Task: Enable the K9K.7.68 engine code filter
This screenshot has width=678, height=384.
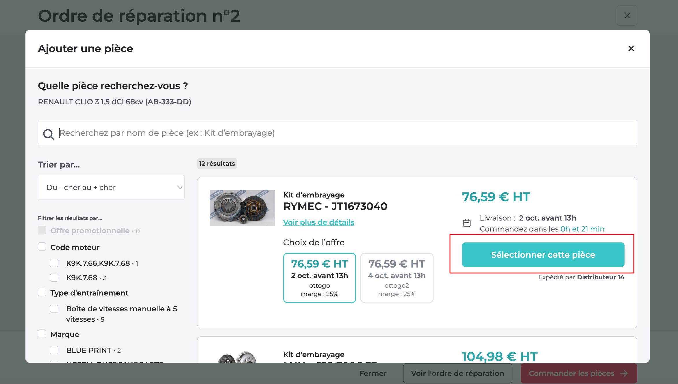Action: [54, 277]
